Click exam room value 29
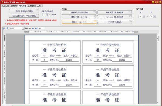This screenshot has height=106, width=162. click(98, 60)
